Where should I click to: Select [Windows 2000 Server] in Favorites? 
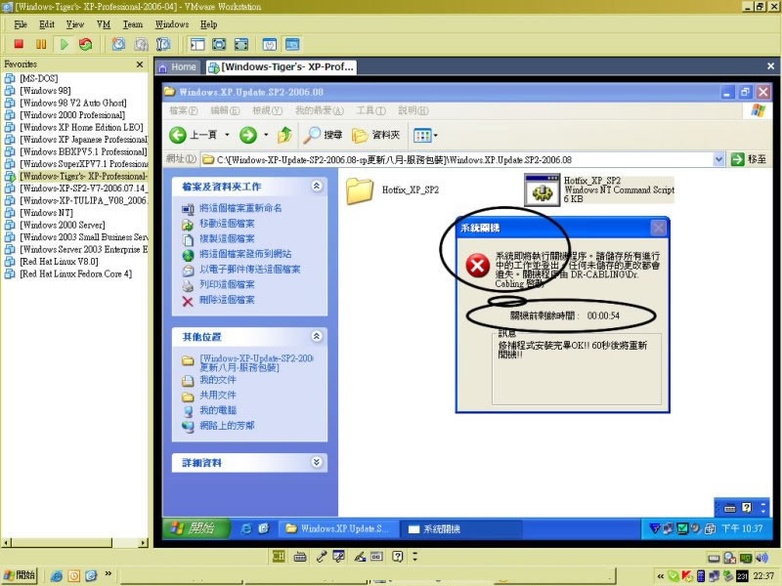click(x=63, y=225)
